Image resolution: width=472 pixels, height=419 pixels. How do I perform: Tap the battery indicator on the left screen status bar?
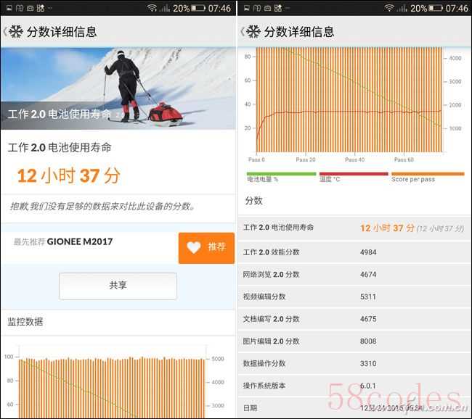point(198,8)
